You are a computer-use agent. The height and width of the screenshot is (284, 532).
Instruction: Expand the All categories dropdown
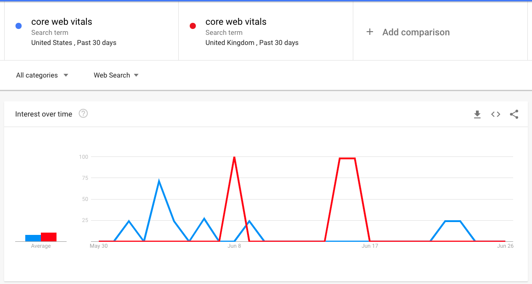tap(41, 75)
